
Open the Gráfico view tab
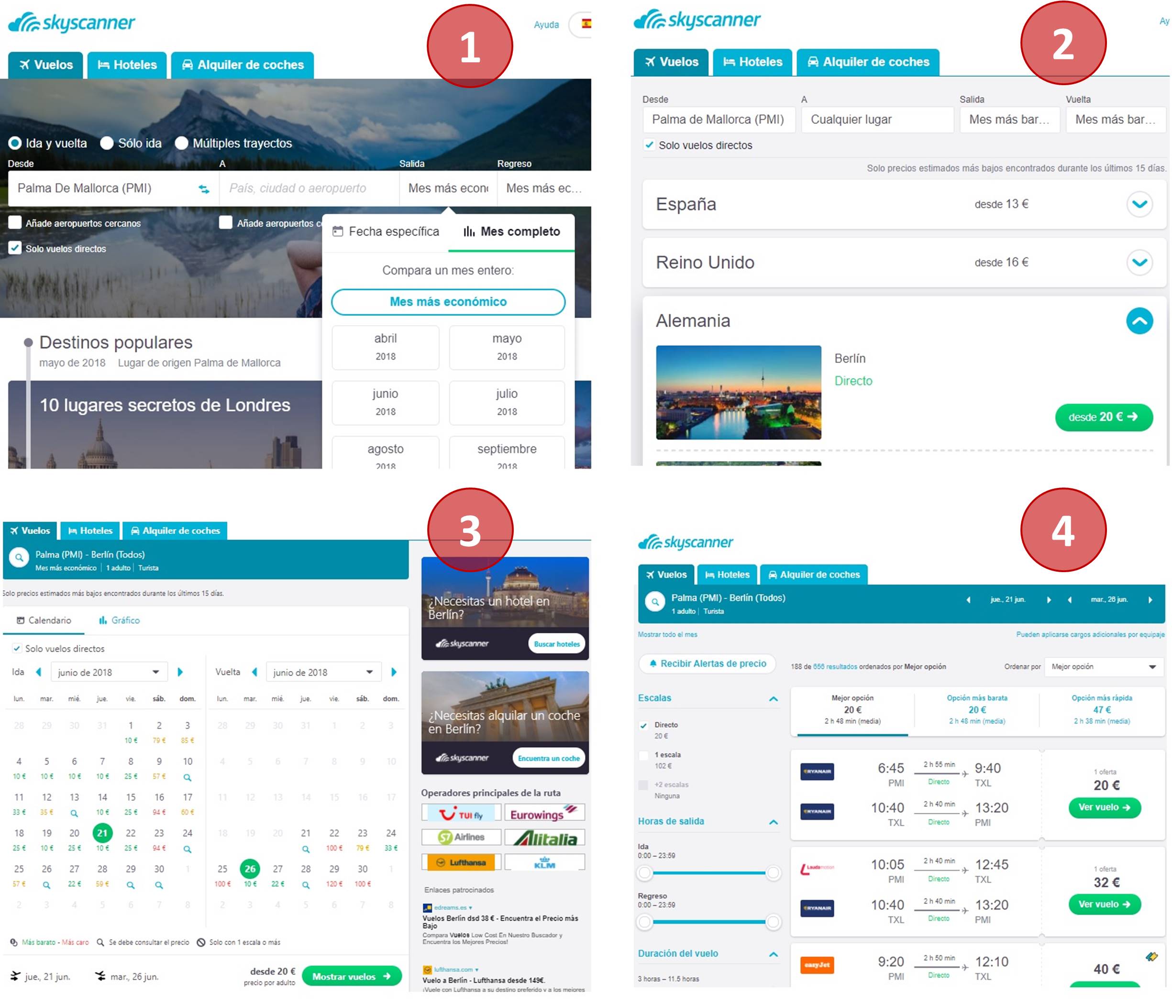pos(119,620)
